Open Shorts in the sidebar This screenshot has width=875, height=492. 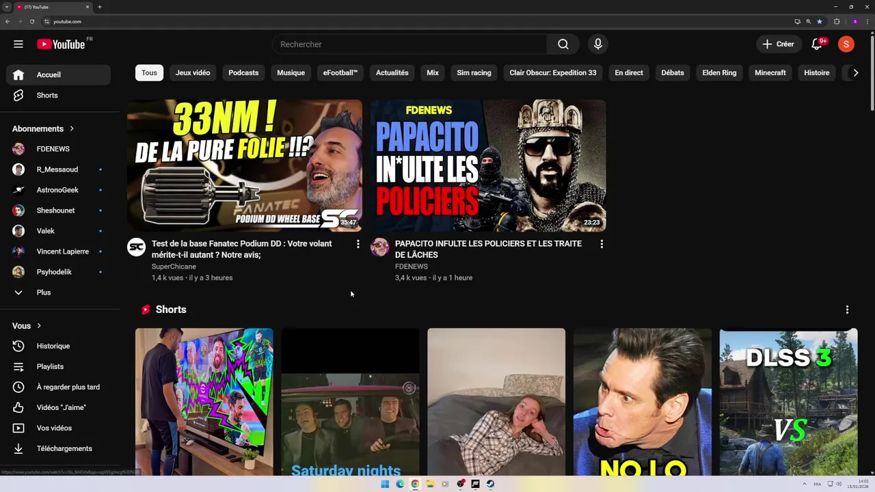click(x=58, y=95)
